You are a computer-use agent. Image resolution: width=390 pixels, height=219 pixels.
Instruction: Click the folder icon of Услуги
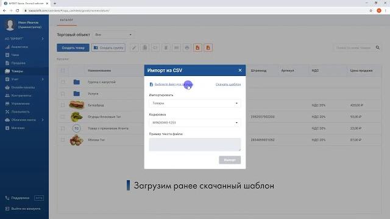click(x=77, y=94)
